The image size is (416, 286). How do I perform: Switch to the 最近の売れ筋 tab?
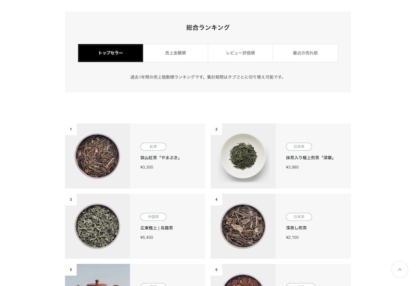pos(305,53)
